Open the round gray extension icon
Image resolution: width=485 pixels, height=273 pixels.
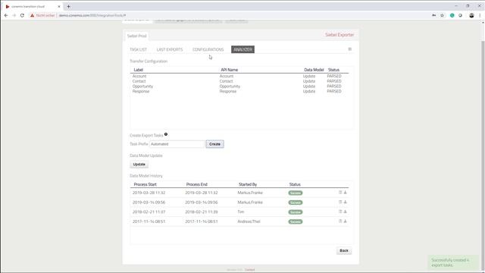(x=460, y=15)
